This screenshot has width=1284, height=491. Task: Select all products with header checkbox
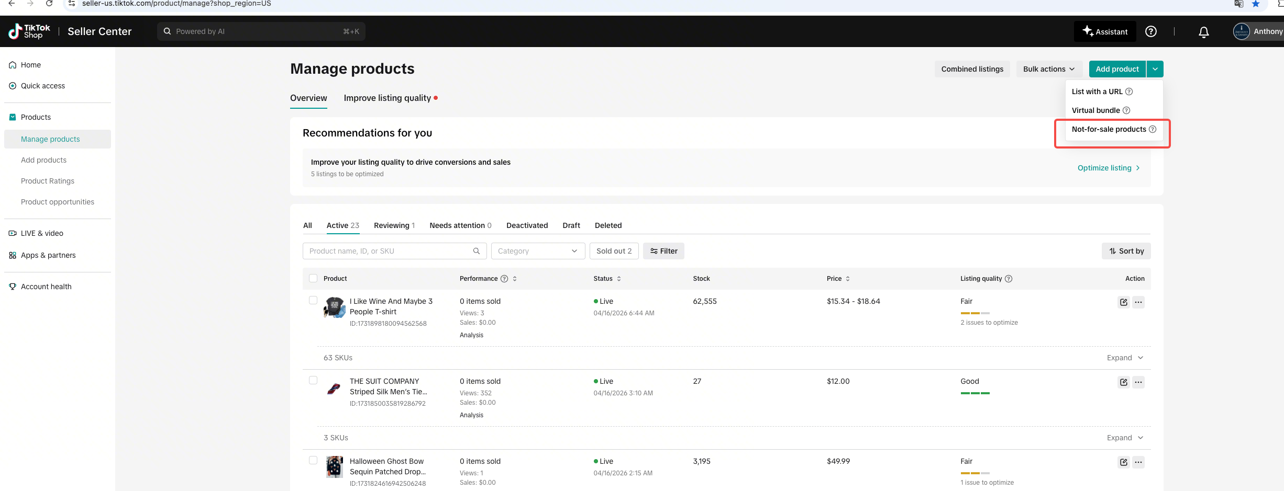pos(313,278)
